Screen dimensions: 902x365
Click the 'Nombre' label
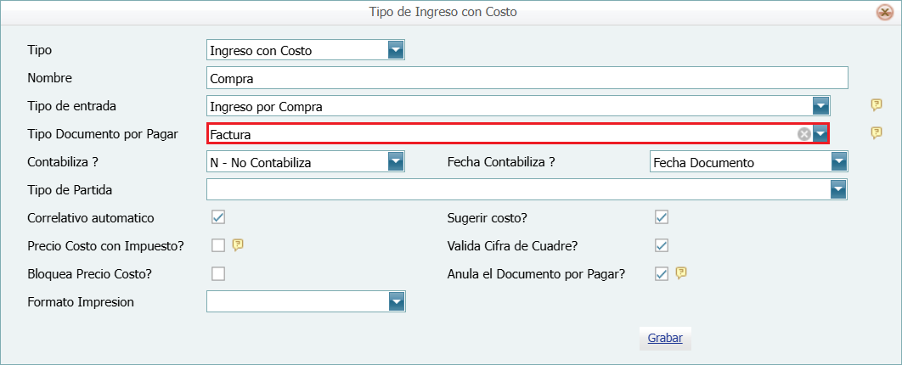[x=49, y=77]
